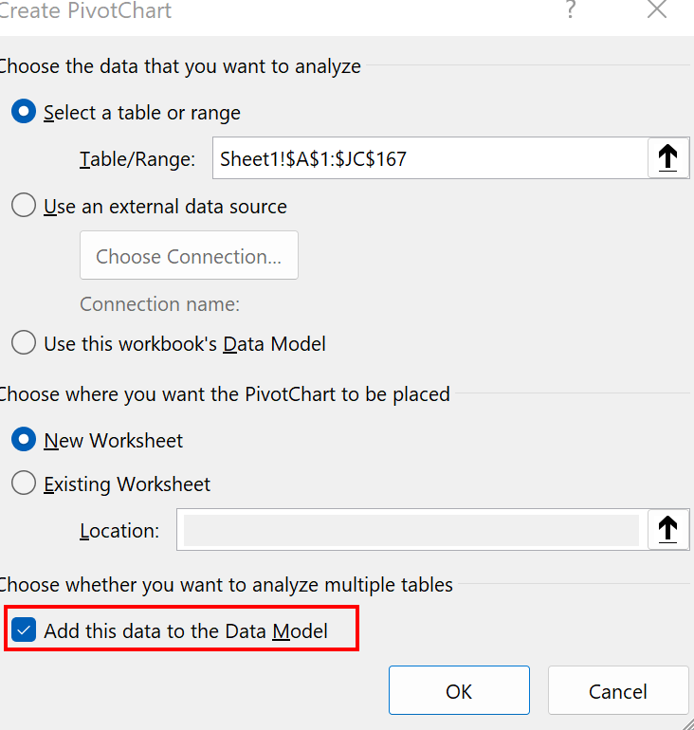Screen dimensions: 694x730
Task: Choose the Existing Worksheet radio button
Action: pos(24,484)
